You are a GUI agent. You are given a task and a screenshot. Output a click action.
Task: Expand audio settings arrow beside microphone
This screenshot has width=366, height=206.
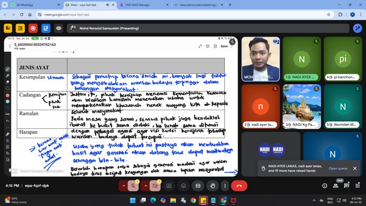coord(124,186)
